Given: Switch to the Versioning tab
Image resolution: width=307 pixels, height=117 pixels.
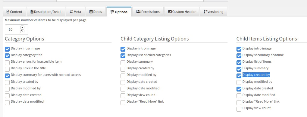Looking at the screenshot, I should click(x=213, y=12).
